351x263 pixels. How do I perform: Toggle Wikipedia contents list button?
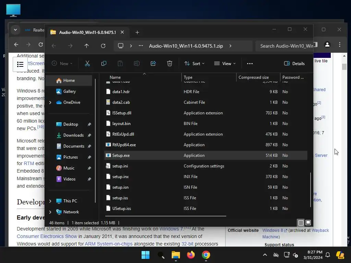20,64
